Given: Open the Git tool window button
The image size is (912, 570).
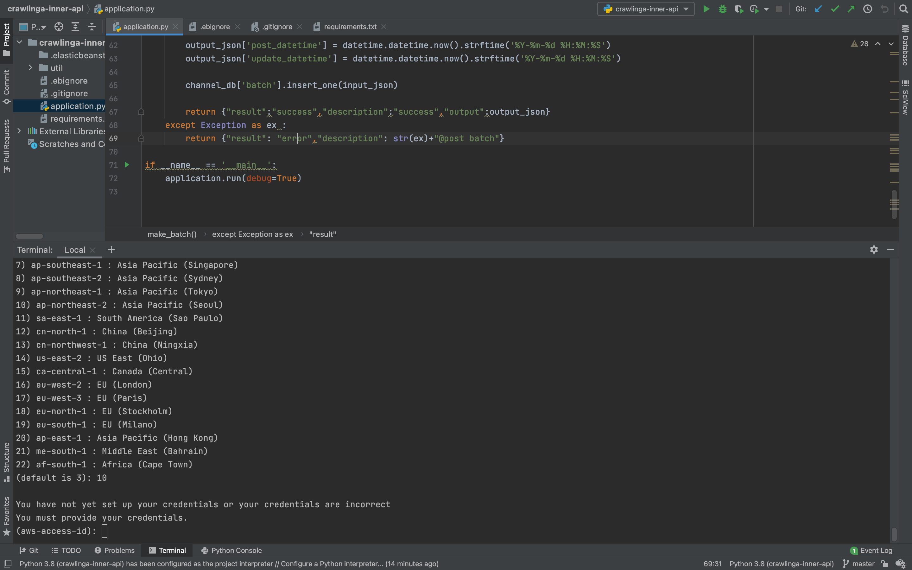Looking at the screenshot, I should [29, 550].
